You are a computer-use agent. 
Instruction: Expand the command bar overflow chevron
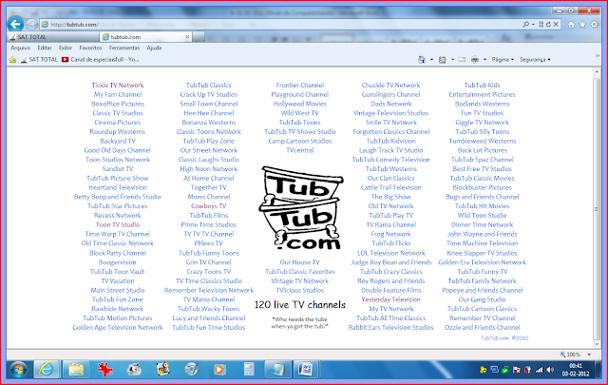(x=598, y=56)
